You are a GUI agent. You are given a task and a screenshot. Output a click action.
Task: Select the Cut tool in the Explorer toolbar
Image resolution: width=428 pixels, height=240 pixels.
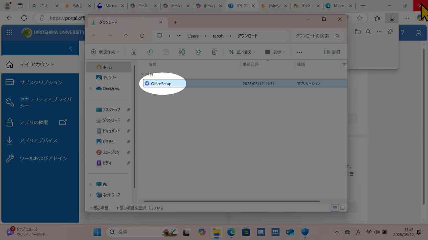(134, 52)
